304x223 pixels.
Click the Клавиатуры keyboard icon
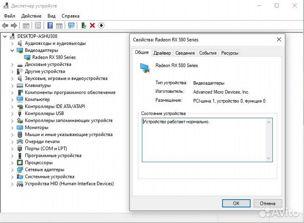[x=20, y=85]
